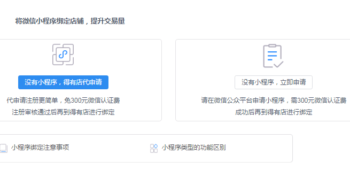Click the grid icon beside 小程序类型的功能区别
Screen dimensions: 350x193
(x=154, y=148)
